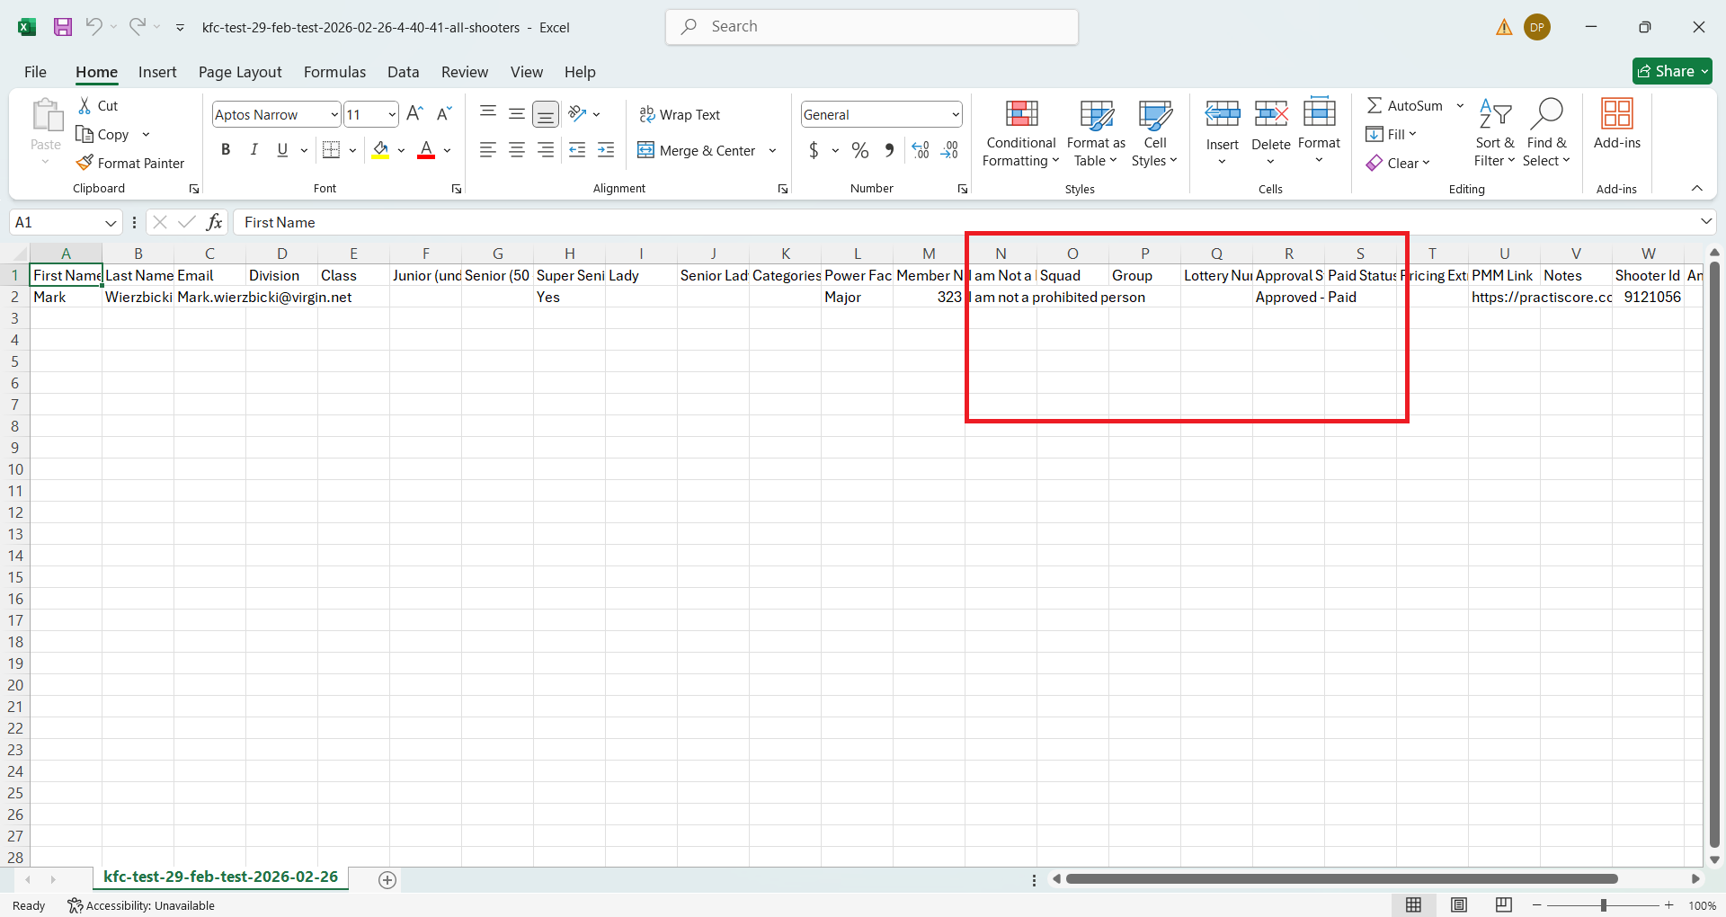Screen dimensions: 1726x917
Task: Click the Format as Table icon
Action: click(1096, 116)
